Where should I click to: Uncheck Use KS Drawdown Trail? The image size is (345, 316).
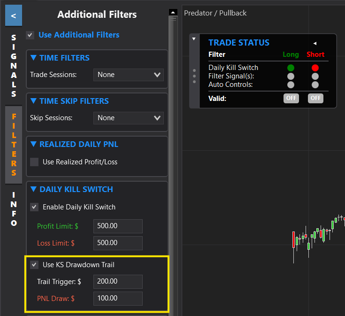point(34,265)
